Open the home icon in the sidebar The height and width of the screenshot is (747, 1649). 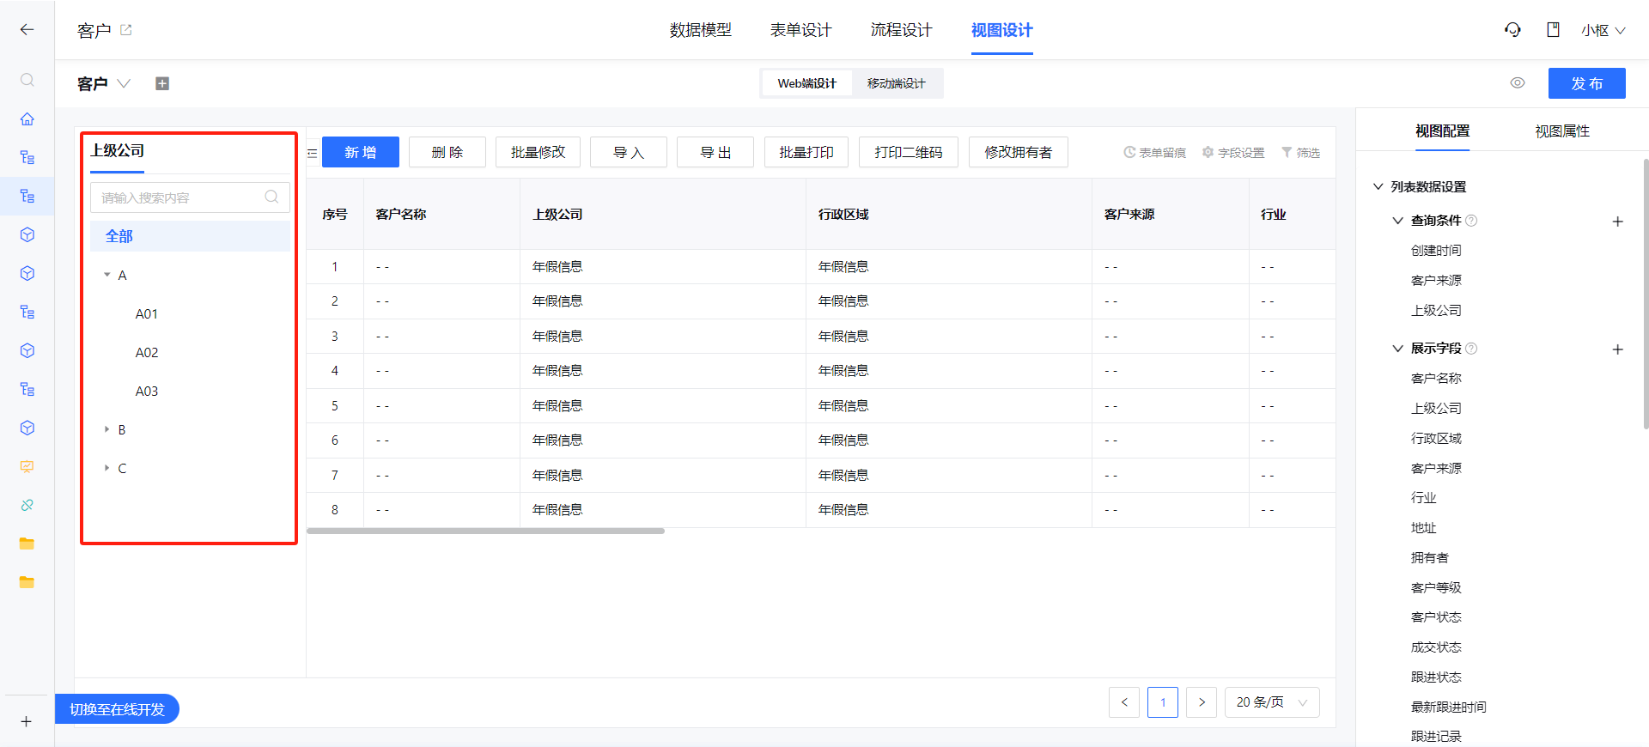click(x=27, y=118)
